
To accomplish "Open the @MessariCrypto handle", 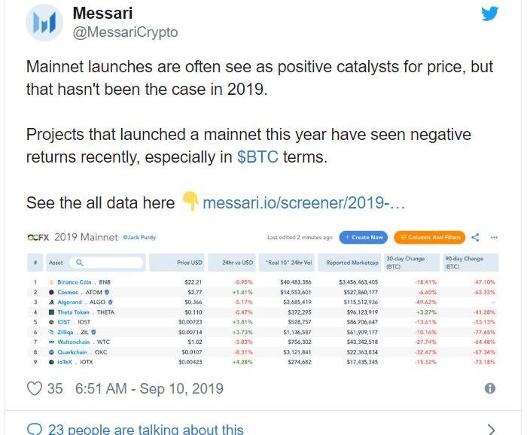I will coord(125,32).
